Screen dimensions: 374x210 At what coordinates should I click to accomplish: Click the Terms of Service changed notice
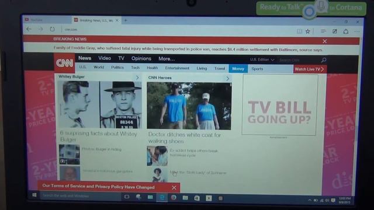click(x=98, y=187)
